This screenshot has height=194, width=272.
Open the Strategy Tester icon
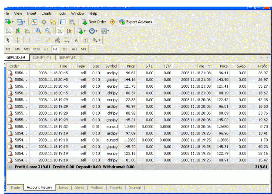pos(72,22)
